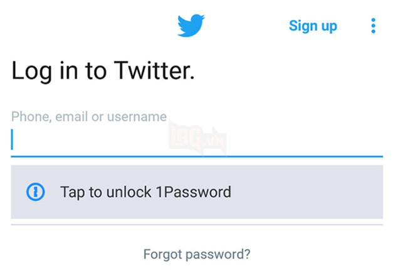Viewport: 395px width, 276px height.
Task: Select the Tap to unlock 1Password text
Action: point(145,192)
